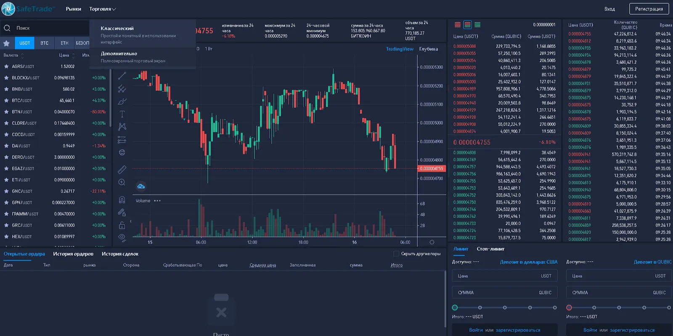The width and height of the screenshot is (673, 336).
Task: Click the search magnifier icon
Action: [7, 28]
